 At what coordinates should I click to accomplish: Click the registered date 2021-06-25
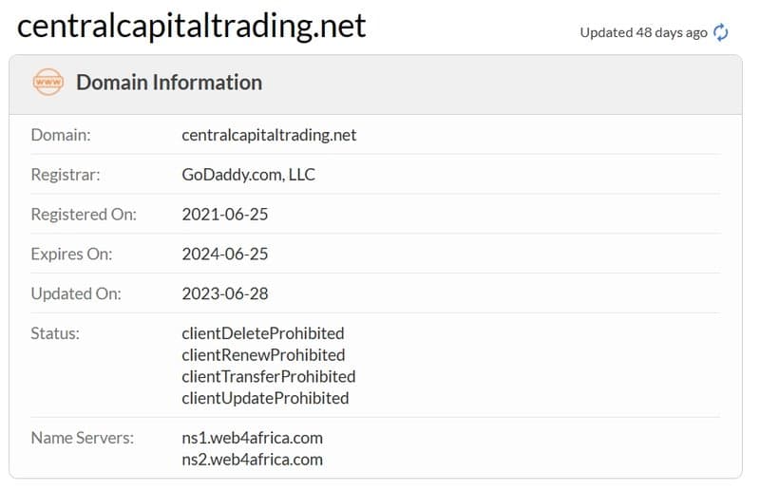pos(225,215)
